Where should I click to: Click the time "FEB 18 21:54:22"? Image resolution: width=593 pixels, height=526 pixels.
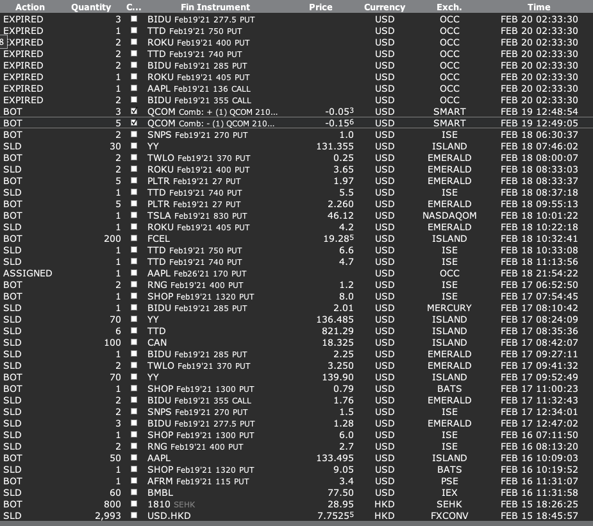(539, 273)
